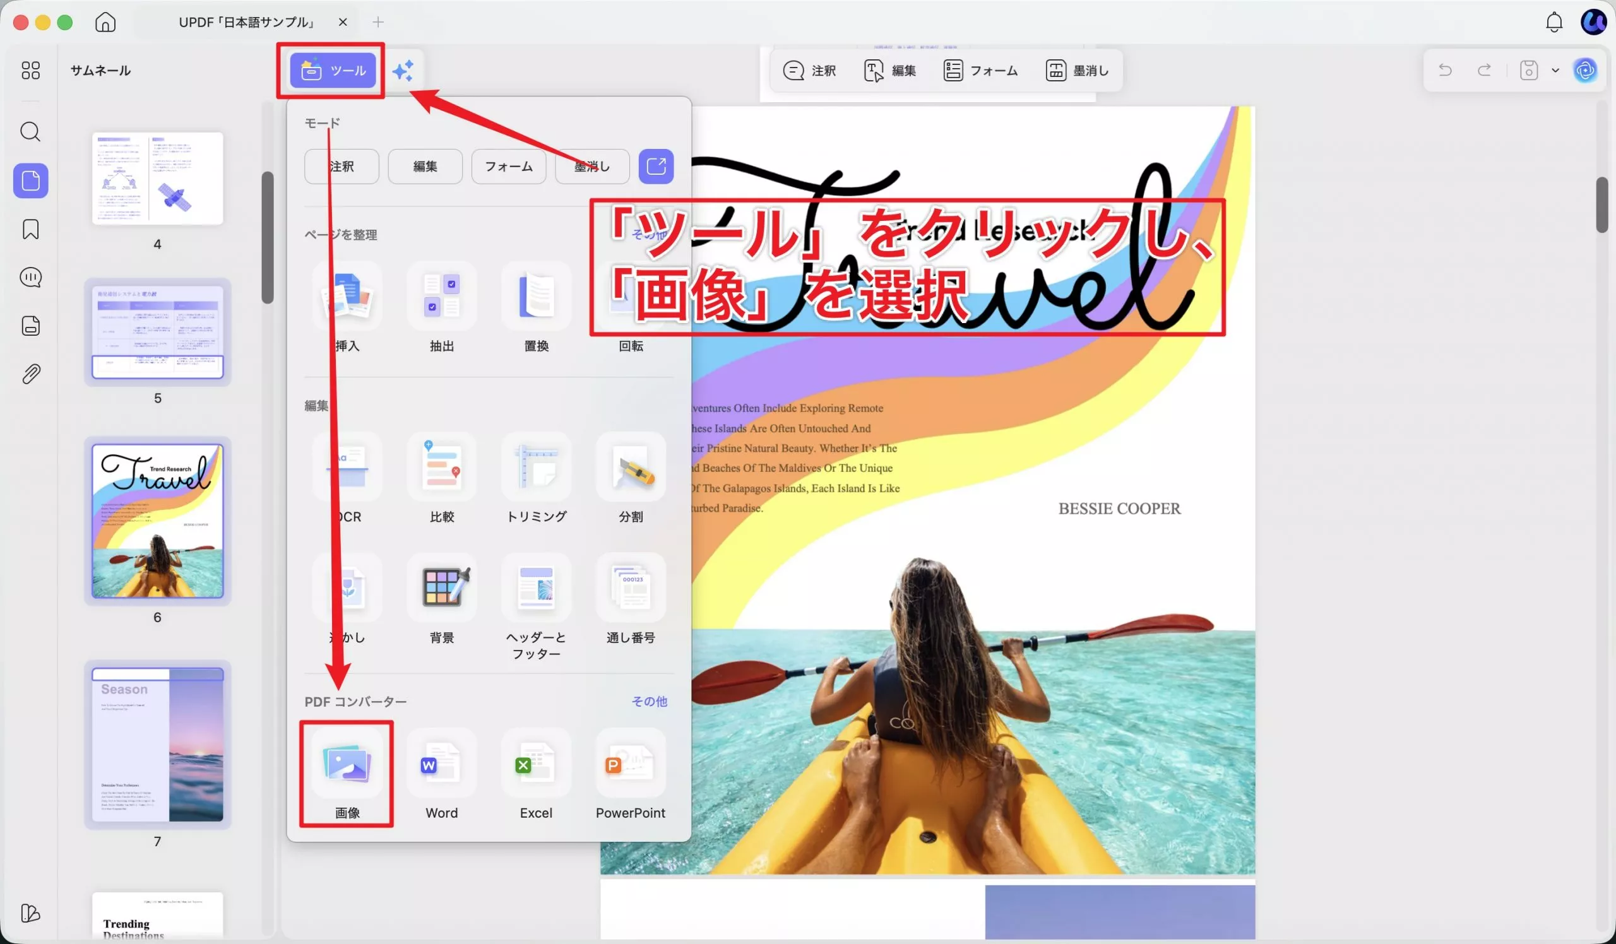Screen dimensions: 1616x944
Task: Click the undo arrow
Action: coord(1445,70)
